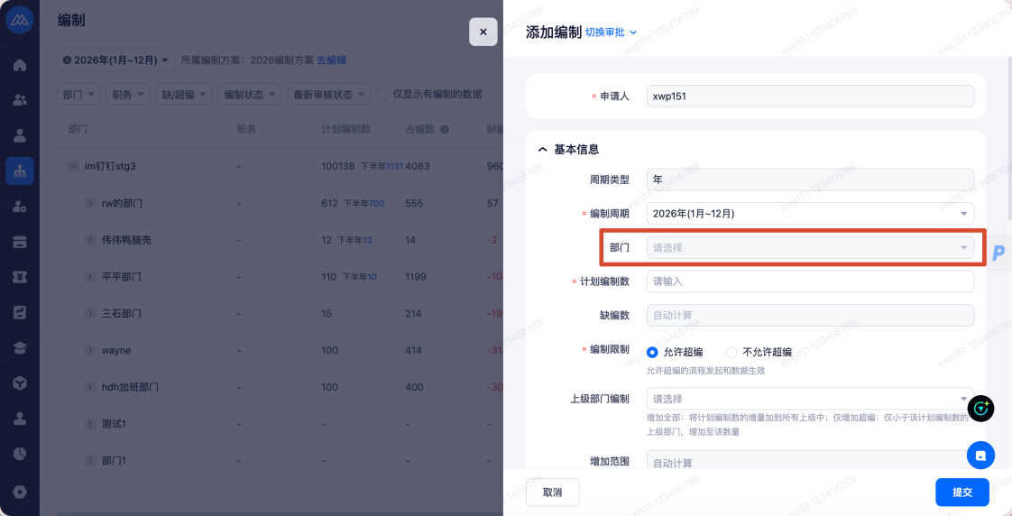
Task: Click the 取消 cancel button
Action: point(553,493)
